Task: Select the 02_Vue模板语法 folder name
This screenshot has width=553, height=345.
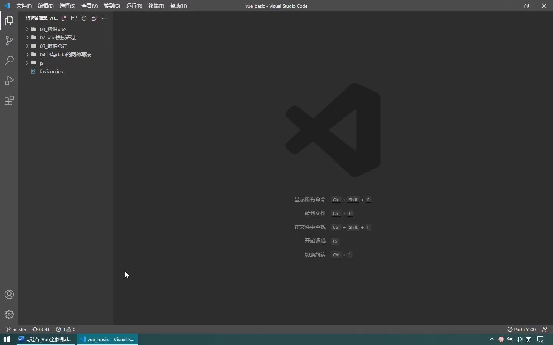Action: pyautogui.click(x=58, y=38)
